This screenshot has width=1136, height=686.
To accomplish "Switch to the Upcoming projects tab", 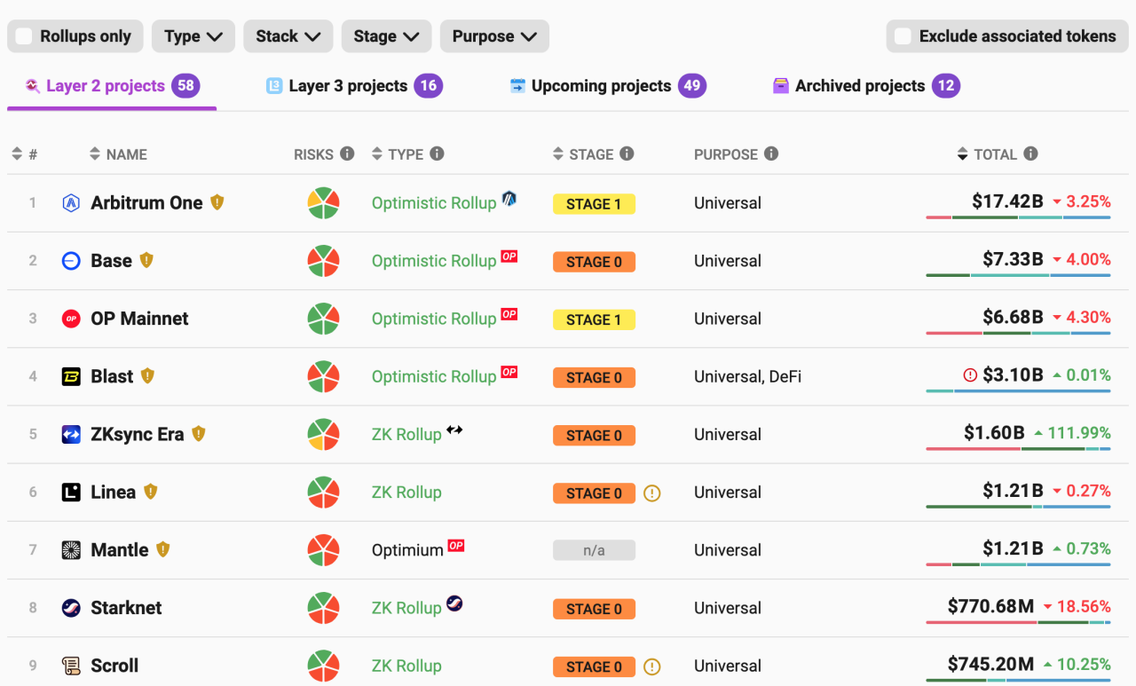I will pyautogui.click(x=608, y=86).
